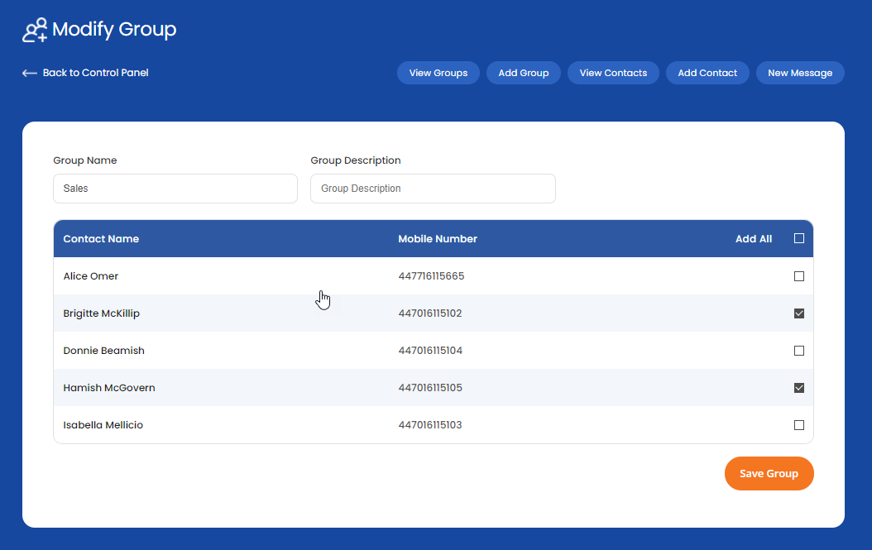Click Alice Omer's mobile number
Viewport: 872px width, 550px height.
pyautogui.click(x=431, y=276)
